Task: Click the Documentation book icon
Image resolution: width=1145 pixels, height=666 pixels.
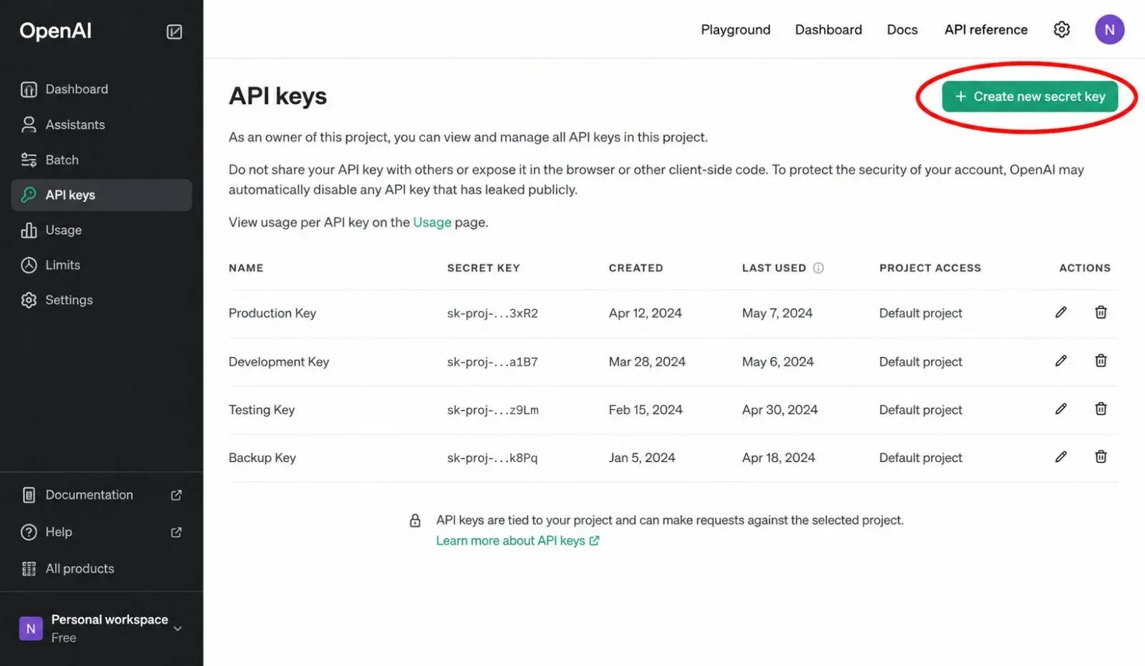Action: 29,495
